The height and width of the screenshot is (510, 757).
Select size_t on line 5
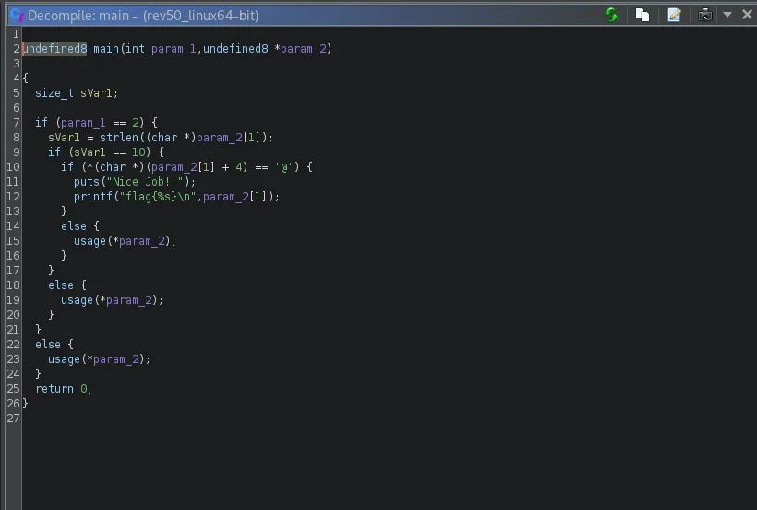point(54,93)
